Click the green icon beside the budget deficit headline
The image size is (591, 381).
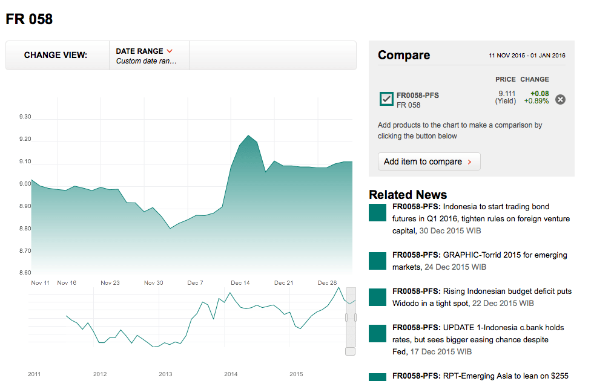coord(377,297)
